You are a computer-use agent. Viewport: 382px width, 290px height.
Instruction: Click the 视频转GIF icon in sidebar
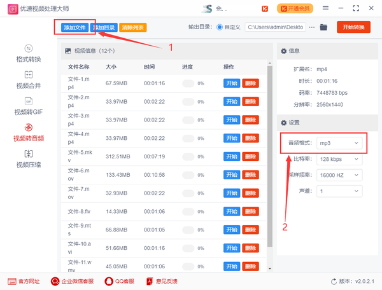(x=29, y=101)
